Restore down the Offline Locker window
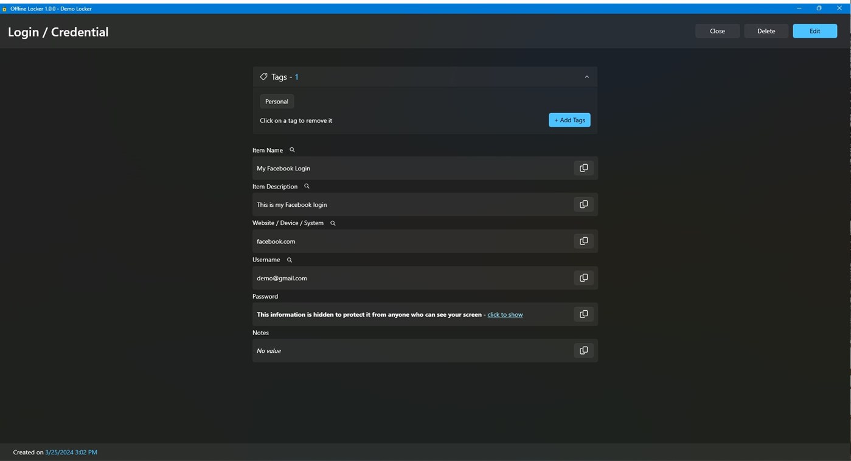851x461 pixels. pyautogui.click(x=819, y=9)
